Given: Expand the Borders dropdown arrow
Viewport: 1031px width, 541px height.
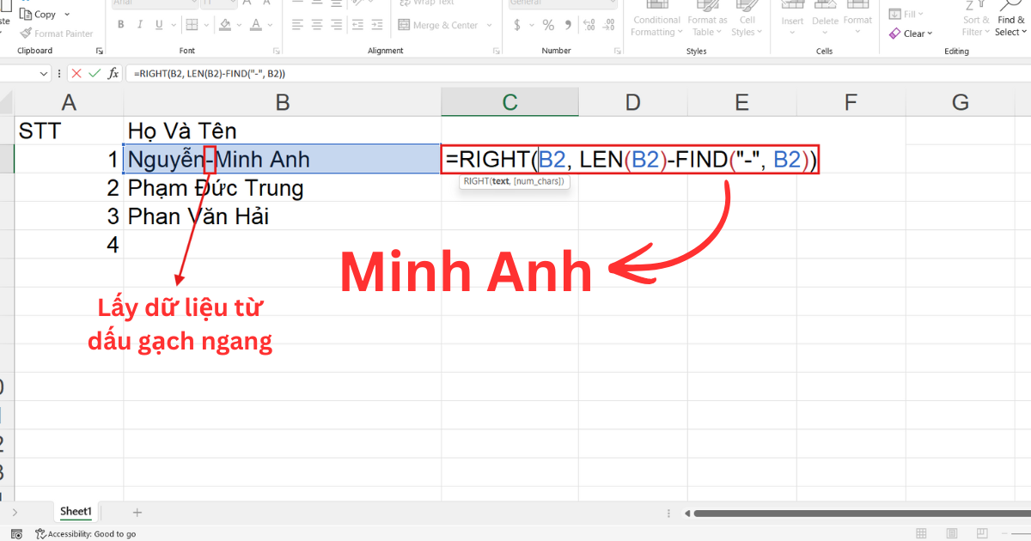Looking at the screenshot, I should pos(206,24).
